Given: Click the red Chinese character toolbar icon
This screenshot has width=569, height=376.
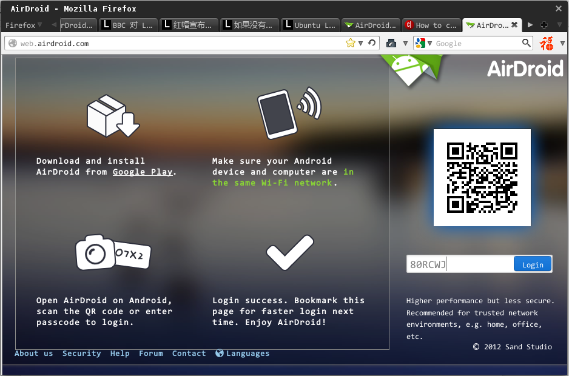Looking at the screenshot, I should (547, 43).
